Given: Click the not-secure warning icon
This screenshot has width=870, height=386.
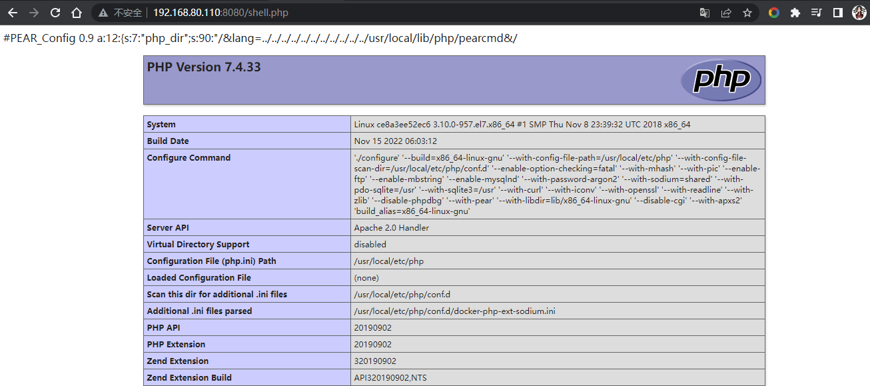Looking at the screenshot, I should (x=103, y=13).
